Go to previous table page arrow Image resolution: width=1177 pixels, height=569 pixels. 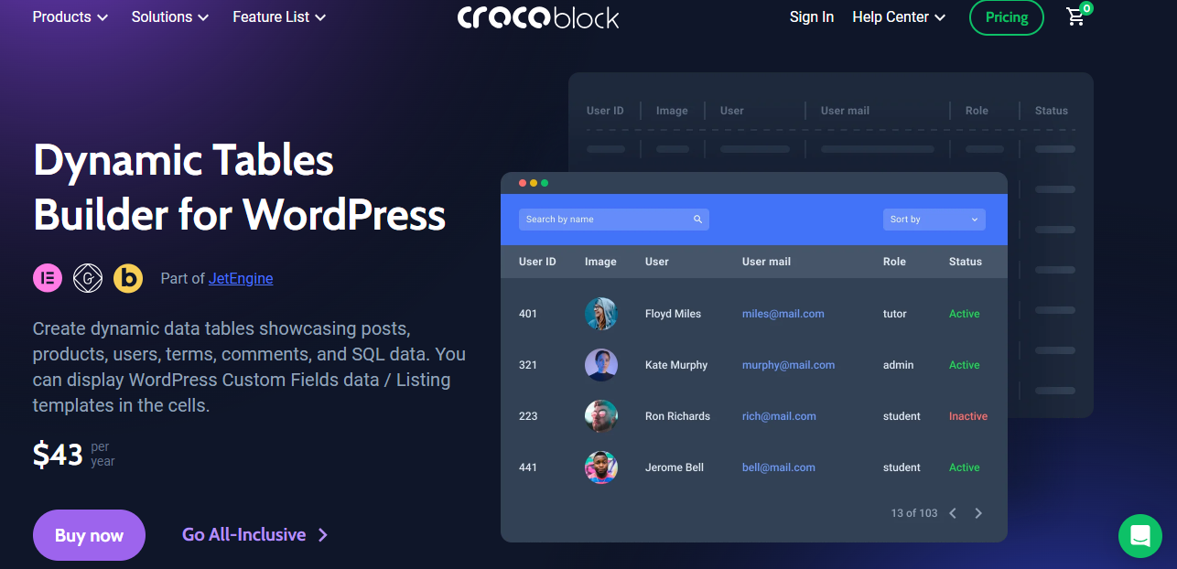pos(953,513)
